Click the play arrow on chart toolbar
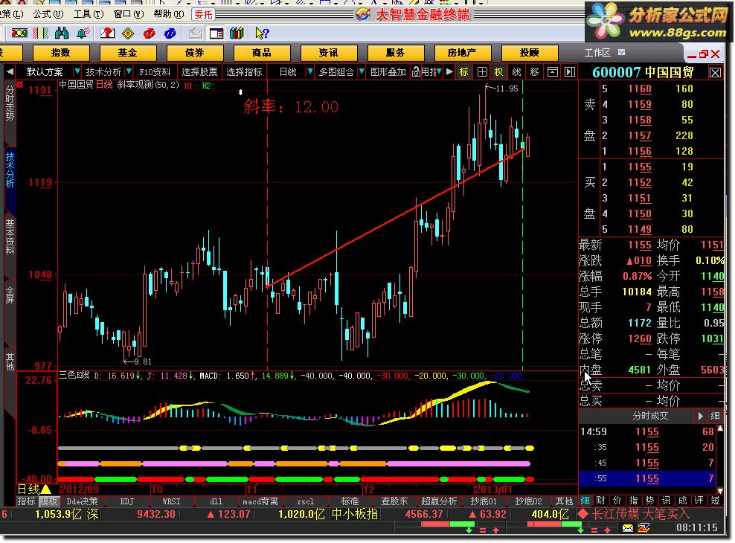Screen dimensions: 735x543 tap(449, 71)
